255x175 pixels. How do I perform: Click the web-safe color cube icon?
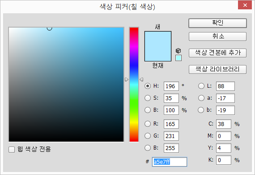(x=178, y=51)
